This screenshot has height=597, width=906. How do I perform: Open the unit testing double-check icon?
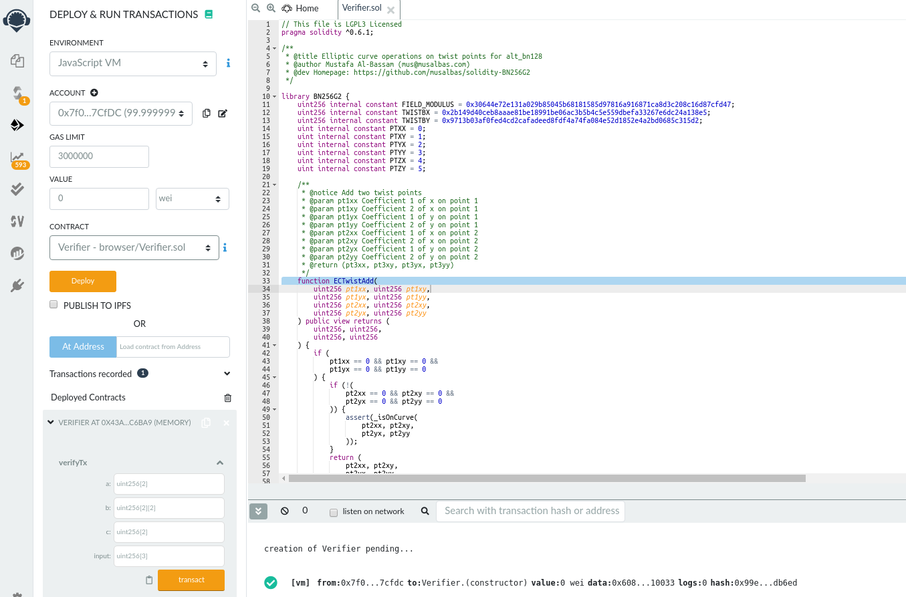point(17,189)
